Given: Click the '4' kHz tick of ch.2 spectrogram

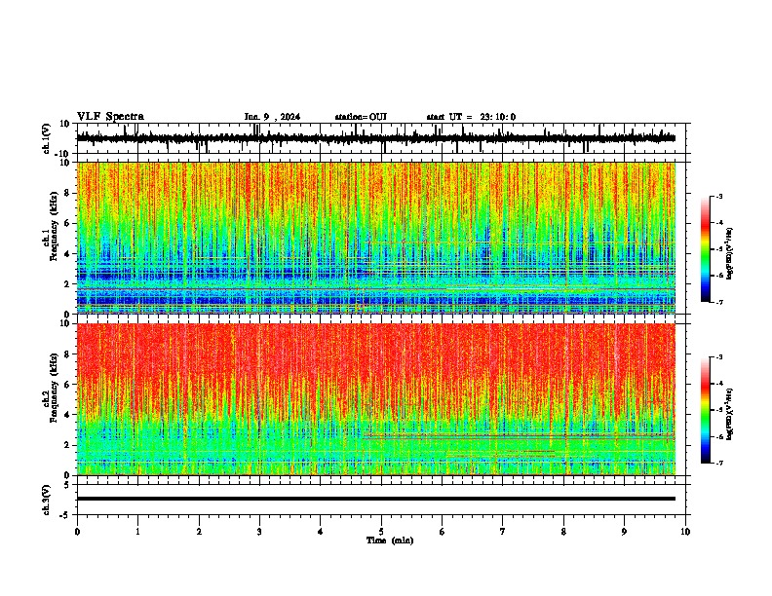Looking at the screenshot, I should tap(67, 415).
